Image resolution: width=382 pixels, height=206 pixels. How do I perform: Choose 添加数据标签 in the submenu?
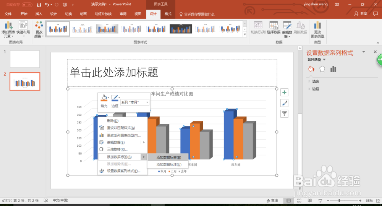168,157
